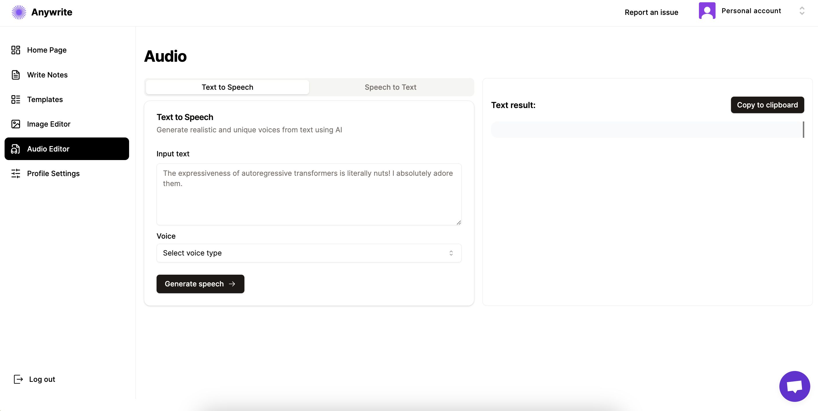Click the Templates list icon
The height and width of the screenshot is (411, 818).
click(x=15, y=99)
